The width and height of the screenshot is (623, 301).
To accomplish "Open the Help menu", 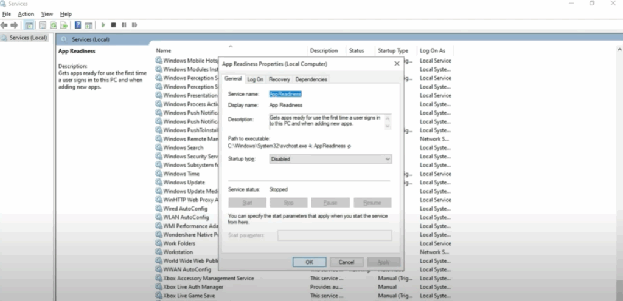I will click(66, 14).
